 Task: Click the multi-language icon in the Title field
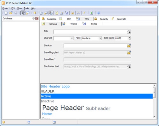129,32
